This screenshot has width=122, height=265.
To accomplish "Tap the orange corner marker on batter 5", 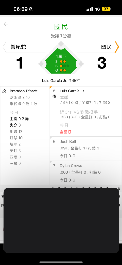I will point(51,87).
